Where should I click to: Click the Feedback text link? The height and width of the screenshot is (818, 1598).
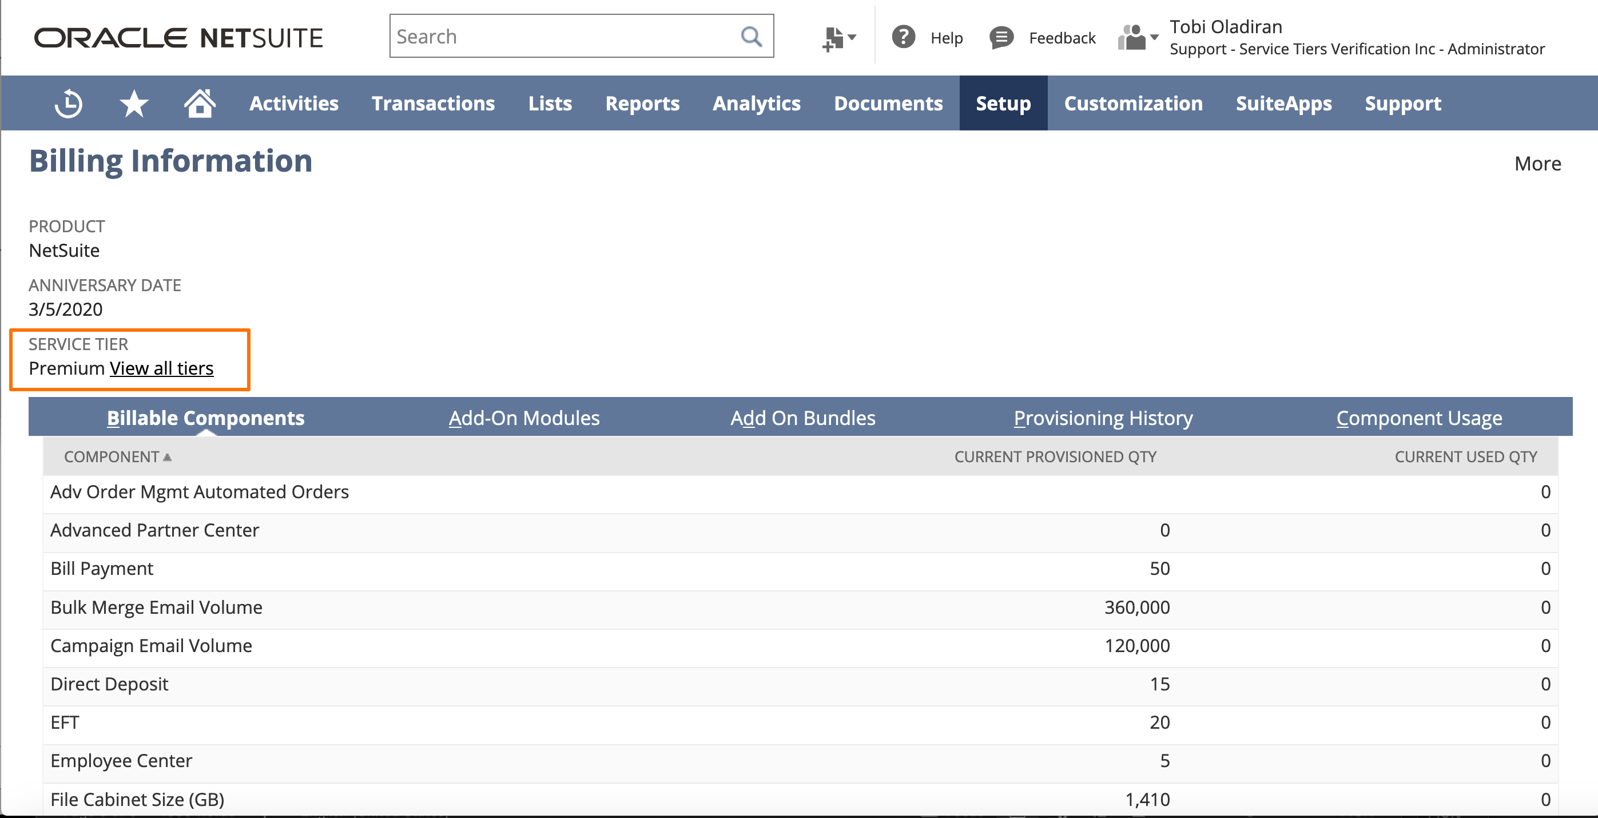pos(1062,38)
